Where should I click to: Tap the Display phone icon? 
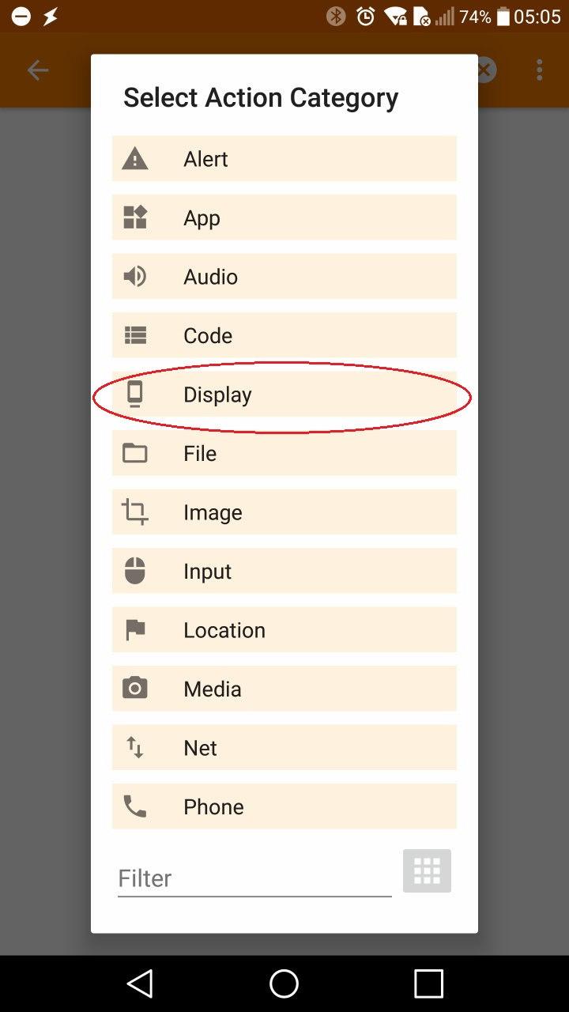pyautogui.click(x=135, y=394)
